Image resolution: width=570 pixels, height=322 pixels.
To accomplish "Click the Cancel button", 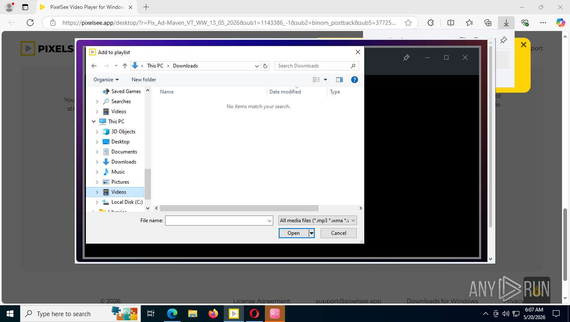I will point(339,233).
